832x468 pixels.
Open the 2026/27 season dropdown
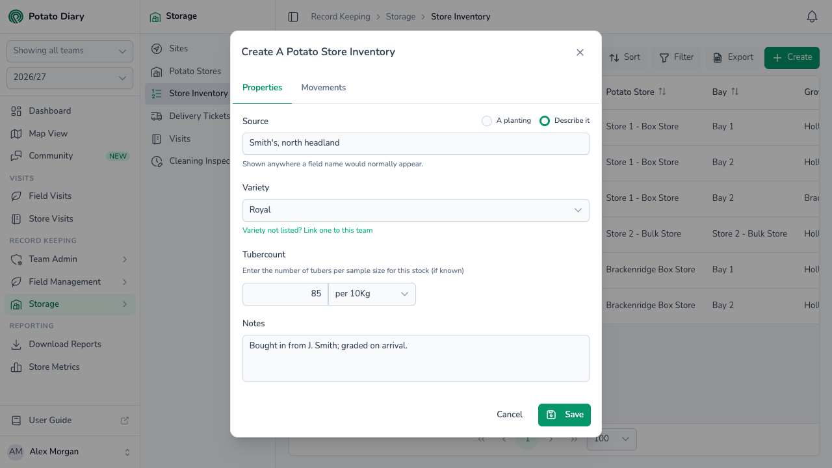point(70,77)
